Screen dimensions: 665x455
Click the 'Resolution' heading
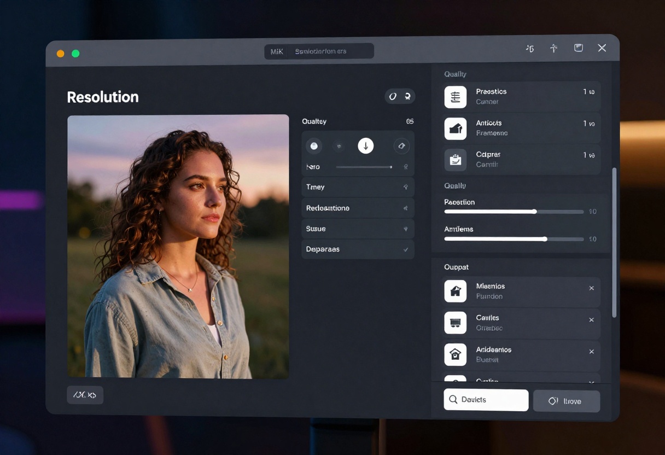pyautogui.click(x=103, y=97)
